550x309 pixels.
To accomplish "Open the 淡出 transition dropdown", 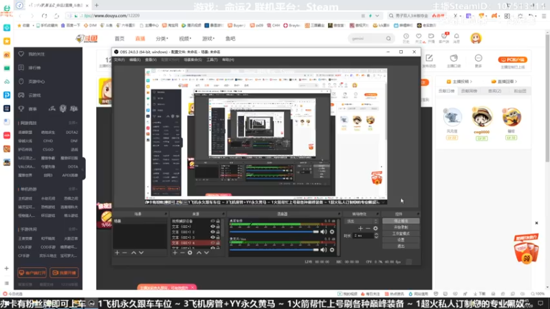I will pyautogui.click(x=362, y=221).
